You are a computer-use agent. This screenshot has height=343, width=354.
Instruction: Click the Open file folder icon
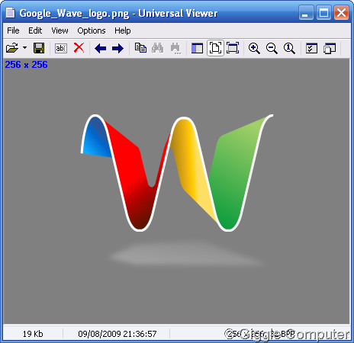coord(12,48)
